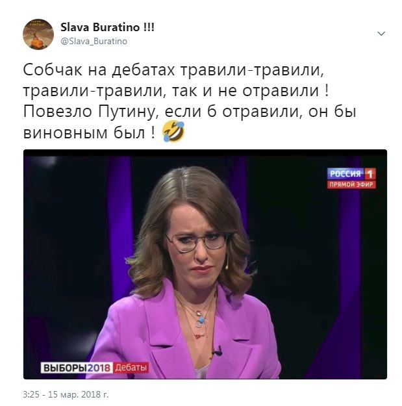Click the Россия channel logo
This screenshot has width=402, height=406.
[345, 173]
